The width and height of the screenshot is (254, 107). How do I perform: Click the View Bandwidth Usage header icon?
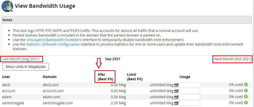pyautogui.click(x=7, y=6)
